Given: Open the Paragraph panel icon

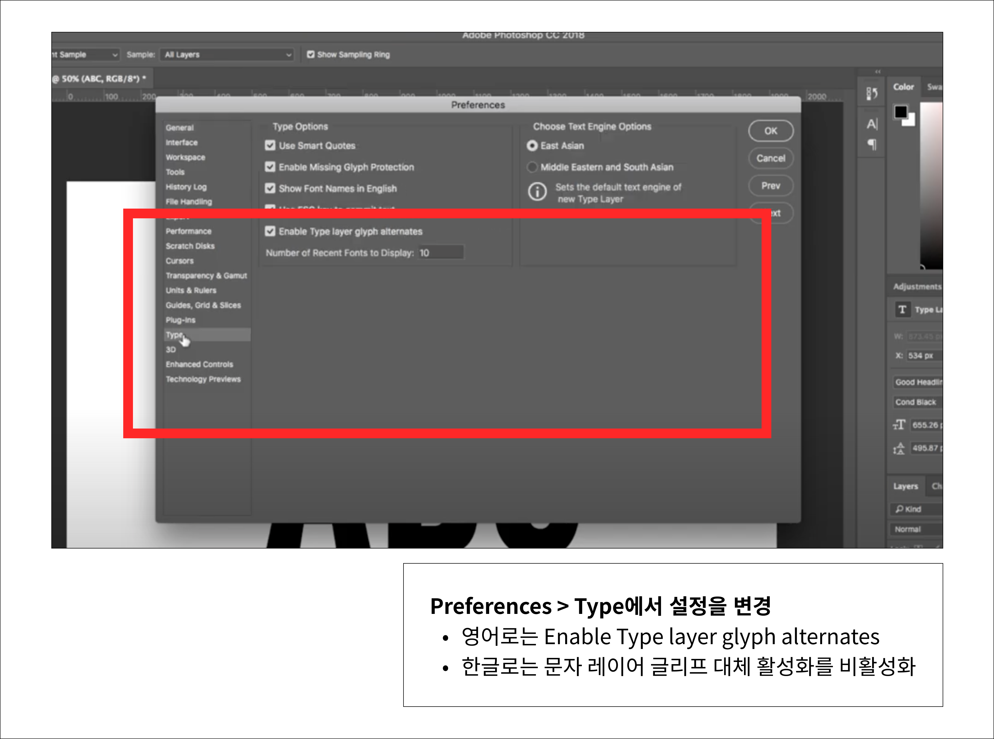Looking at the screenshot, I should point(872,144).
